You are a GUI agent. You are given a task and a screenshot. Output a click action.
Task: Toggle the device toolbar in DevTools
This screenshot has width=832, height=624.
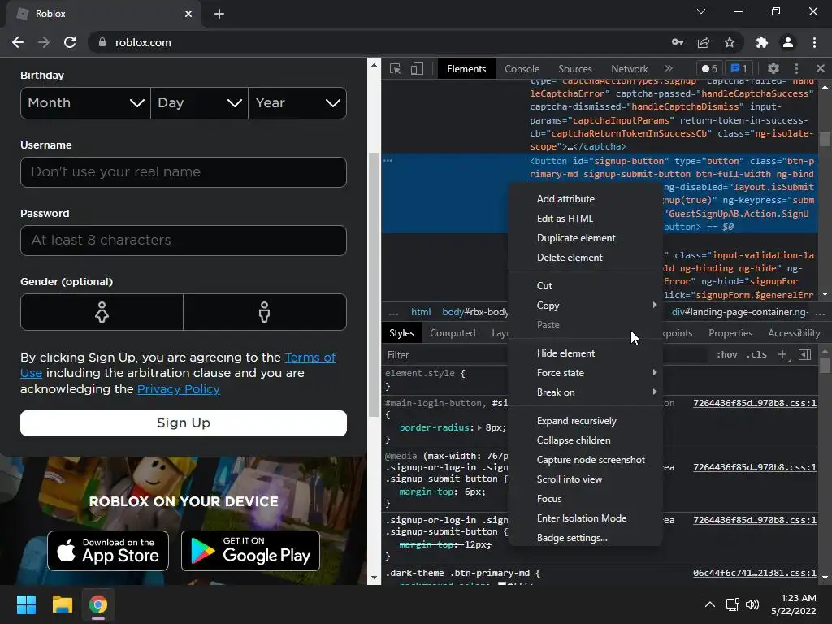(x=417, y=68)
